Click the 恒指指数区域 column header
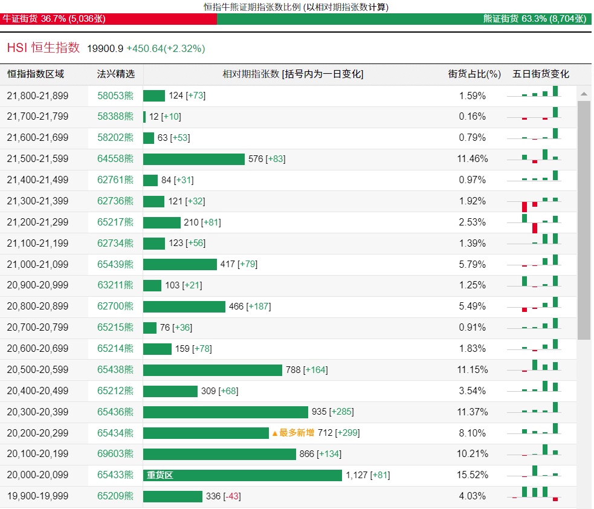 pos(36,74)
